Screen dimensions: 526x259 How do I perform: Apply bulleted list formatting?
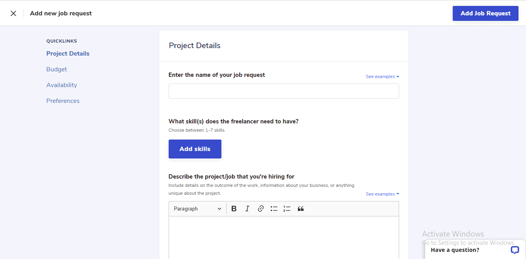(x=274, y=209)
